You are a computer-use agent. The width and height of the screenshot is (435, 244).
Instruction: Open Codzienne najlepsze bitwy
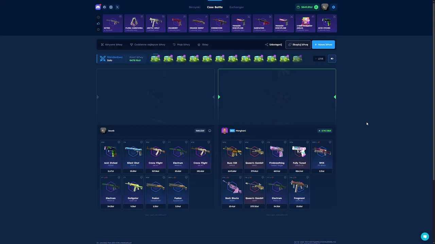click(x=147, y=45)
